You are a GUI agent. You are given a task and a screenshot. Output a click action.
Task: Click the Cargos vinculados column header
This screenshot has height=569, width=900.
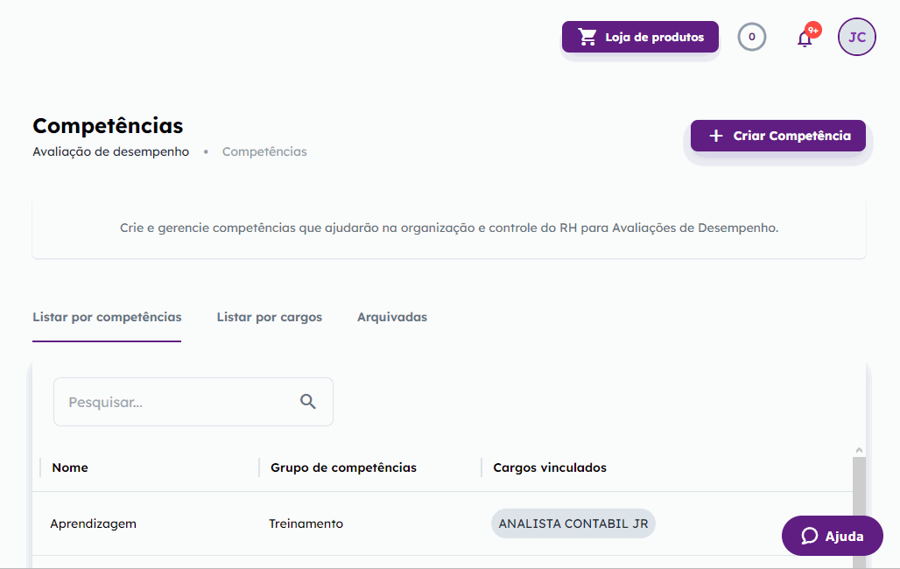click(550, 467)
